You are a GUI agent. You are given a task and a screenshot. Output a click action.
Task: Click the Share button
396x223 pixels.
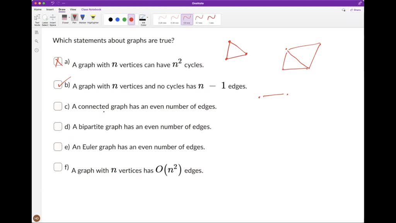tap(355, 9)
